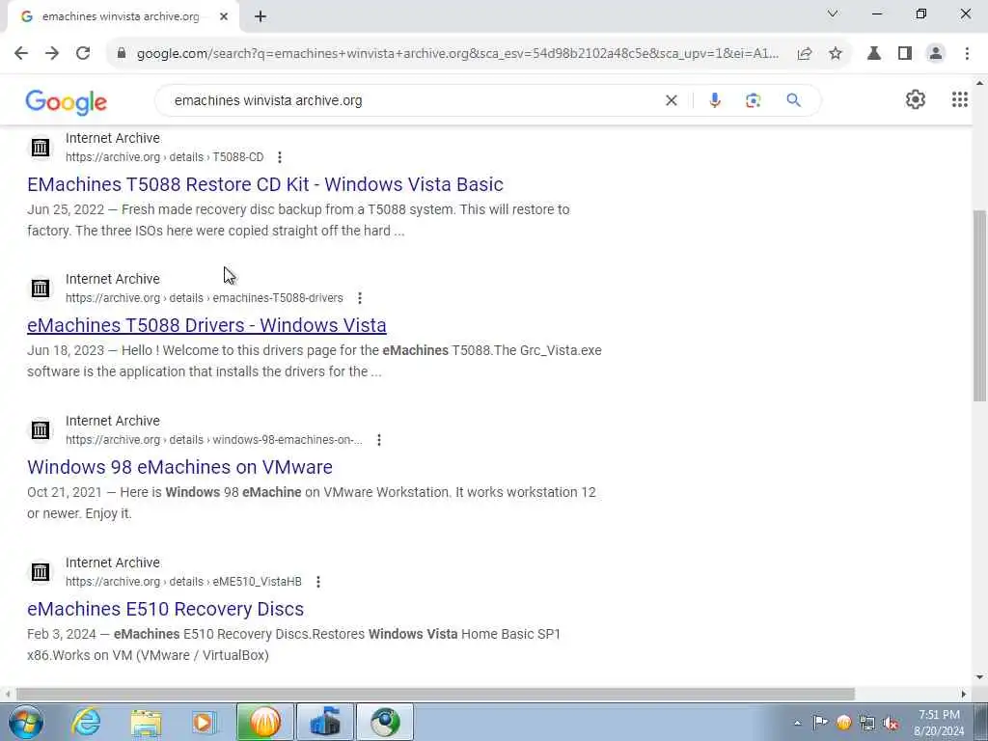The image size is (988, 741).
Task: Click the horizontal scrollbar thumb
Action: 435,694
